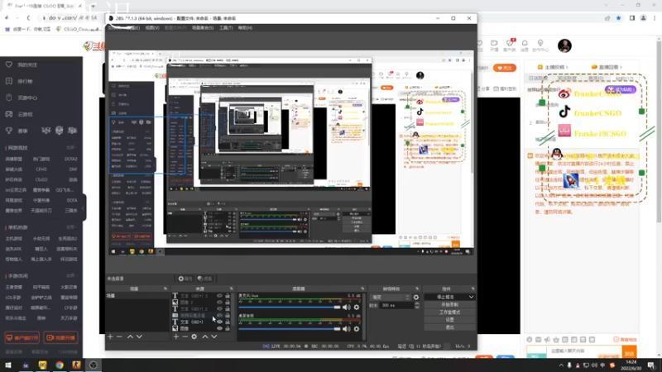Expand 全部 next to 网游竞技 category

(x=71, y=148)
